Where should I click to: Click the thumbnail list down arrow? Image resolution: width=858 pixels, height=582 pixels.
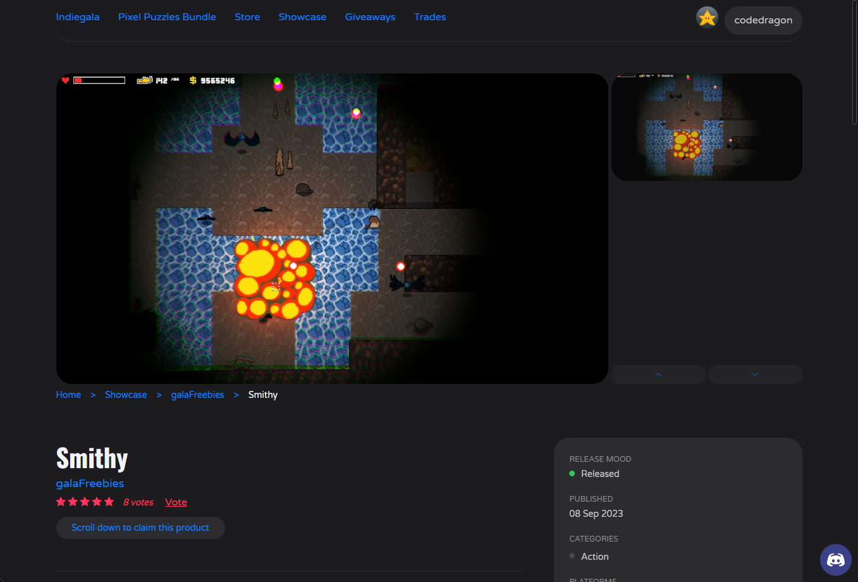pos(755,375)
